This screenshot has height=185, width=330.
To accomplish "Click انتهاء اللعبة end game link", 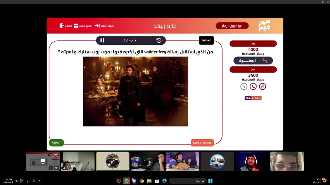I will pyautogui.click(x=107, y=26).
